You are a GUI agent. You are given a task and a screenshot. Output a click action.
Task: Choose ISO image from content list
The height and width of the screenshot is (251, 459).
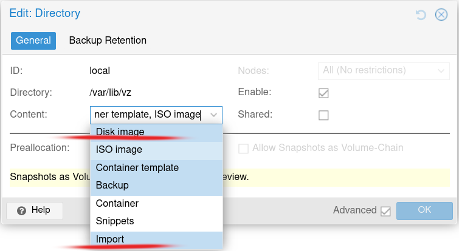coord(119,149)
